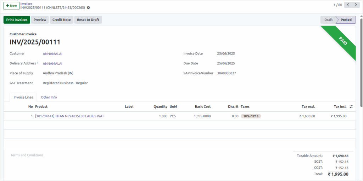Click the tax-included line amount ₹ 1,995.00
This screenshot has width=363, height=181.
pyautogui.click(x=339, y=116)
